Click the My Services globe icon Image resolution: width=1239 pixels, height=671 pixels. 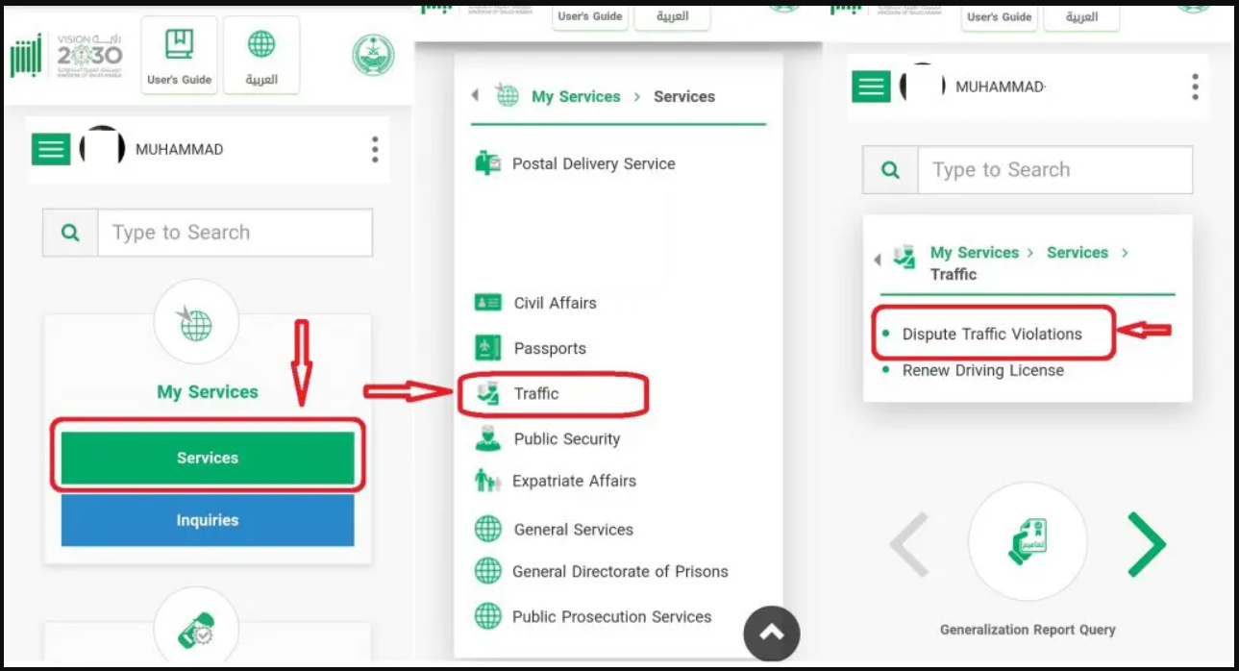click(x=196, y=322)
